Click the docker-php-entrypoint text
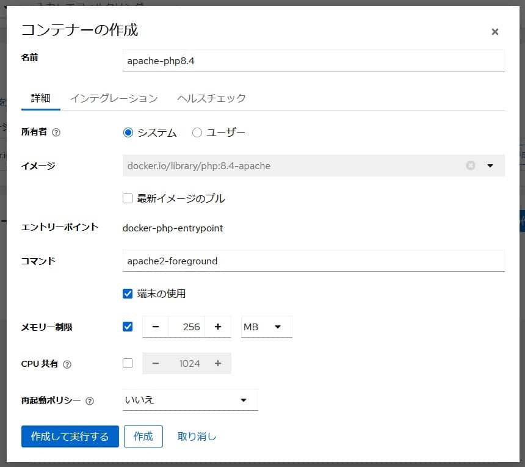Image resolution: width=525 pixels, height=467 pixels. pyautogui.click(x=172, y=228)
